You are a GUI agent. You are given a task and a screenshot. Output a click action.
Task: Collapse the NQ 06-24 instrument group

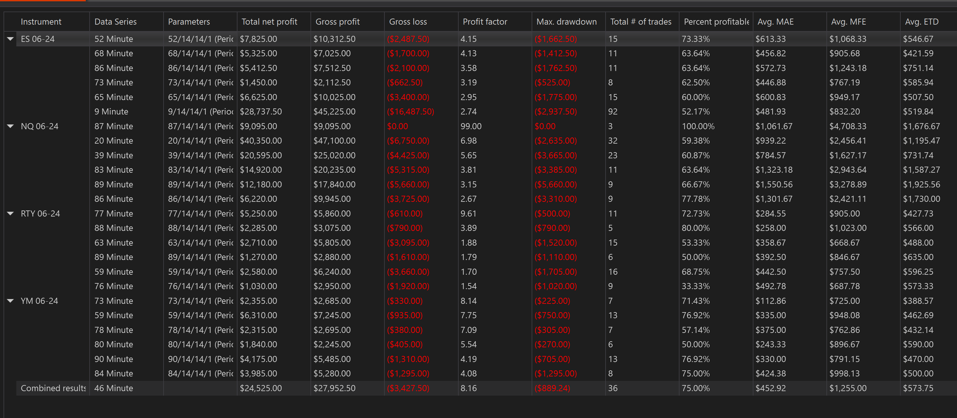(x=10, y=126)
